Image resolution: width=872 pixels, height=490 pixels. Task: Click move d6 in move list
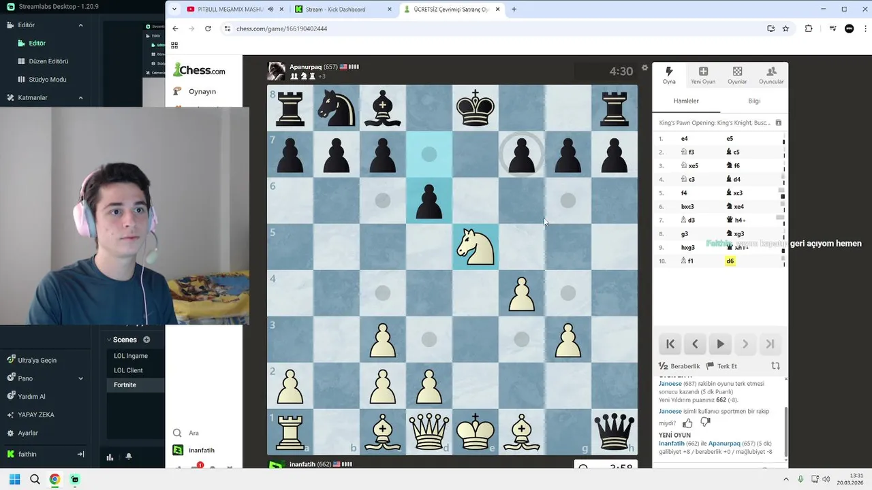pos(730,261)
